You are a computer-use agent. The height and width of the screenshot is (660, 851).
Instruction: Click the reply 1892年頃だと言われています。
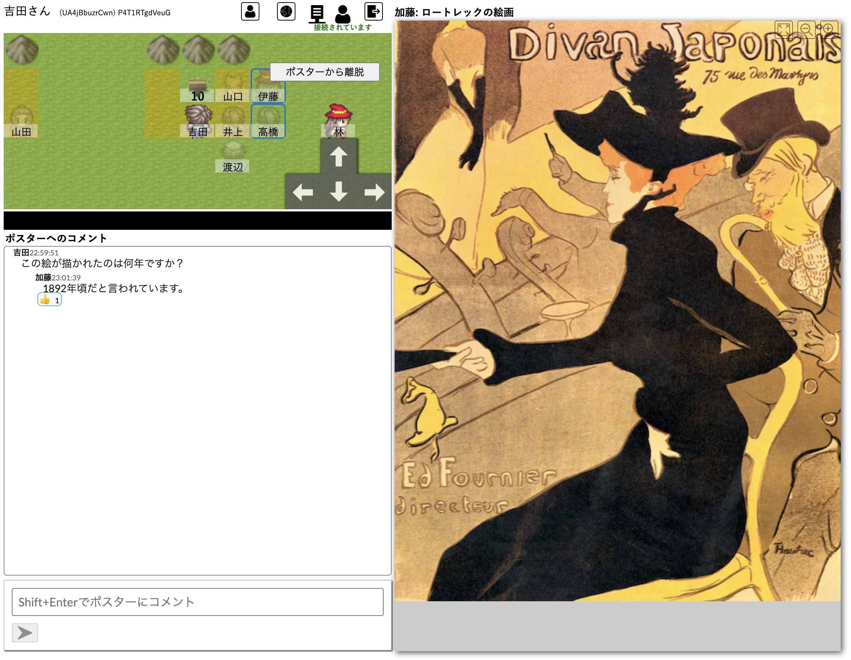[113, 289]
